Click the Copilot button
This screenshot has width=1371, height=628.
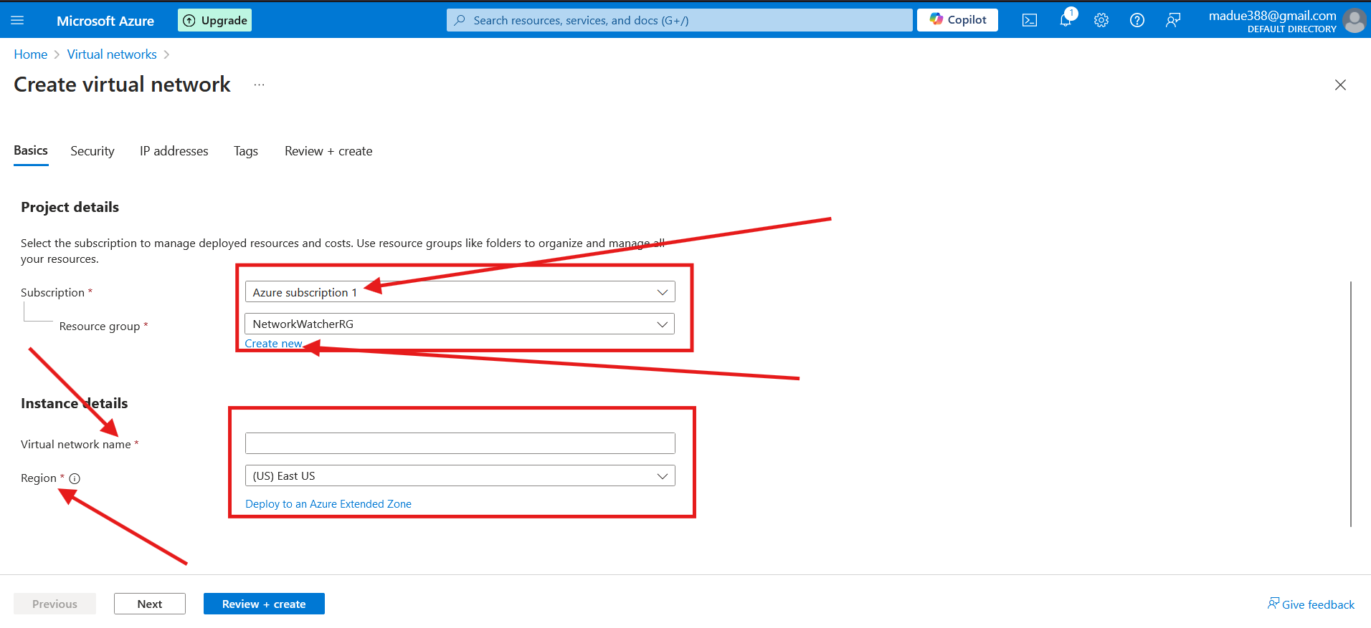(x=957, y=20)
